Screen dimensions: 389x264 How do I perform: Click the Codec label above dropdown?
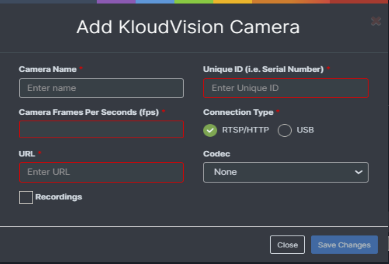tap(217, 154)
